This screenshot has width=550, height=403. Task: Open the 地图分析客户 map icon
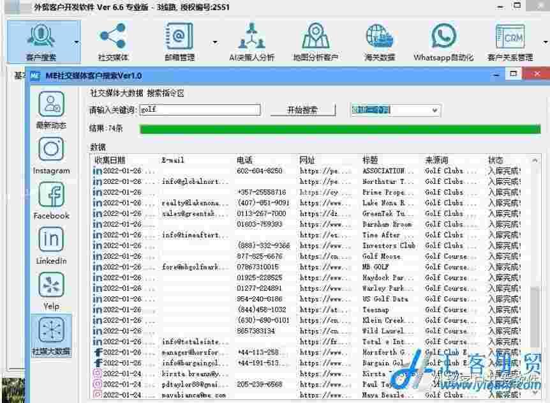coord(315,42)
